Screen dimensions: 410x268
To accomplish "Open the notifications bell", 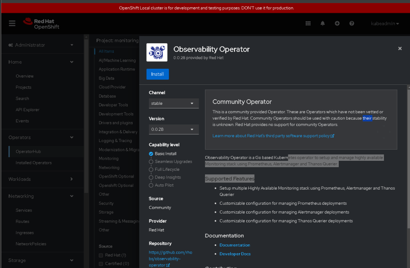I will click(x=323, y=24).
